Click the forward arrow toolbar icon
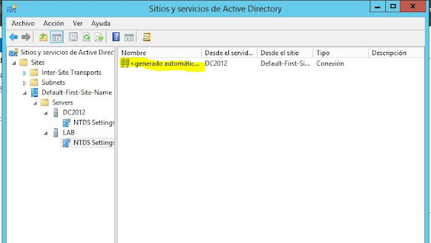Screen dimensions: 431x243 (26, 37)
